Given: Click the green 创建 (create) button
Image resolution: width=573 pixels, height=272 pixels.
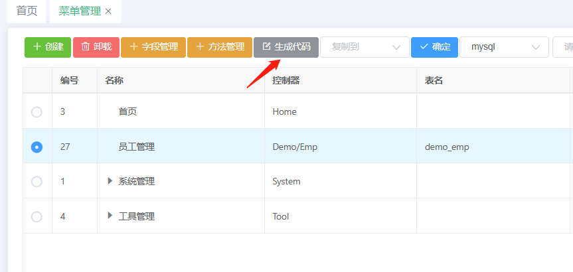Looking at the screenshot, I should (47, 47).
